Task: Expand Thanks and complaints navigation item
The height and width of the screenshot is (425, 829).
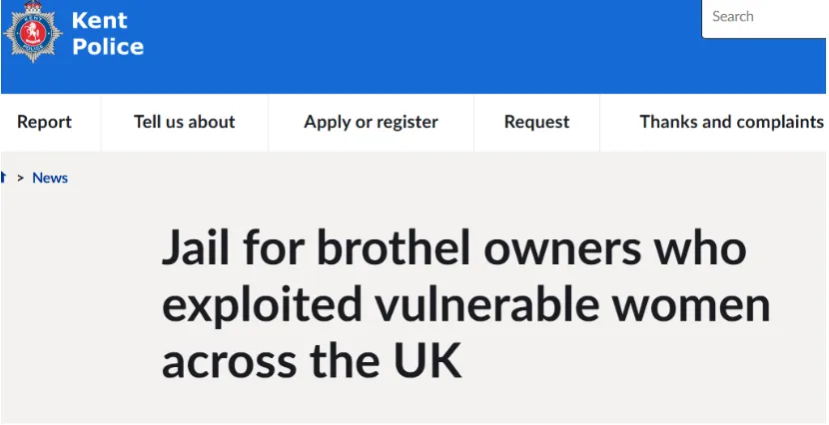Action: (x=731, y=122)
